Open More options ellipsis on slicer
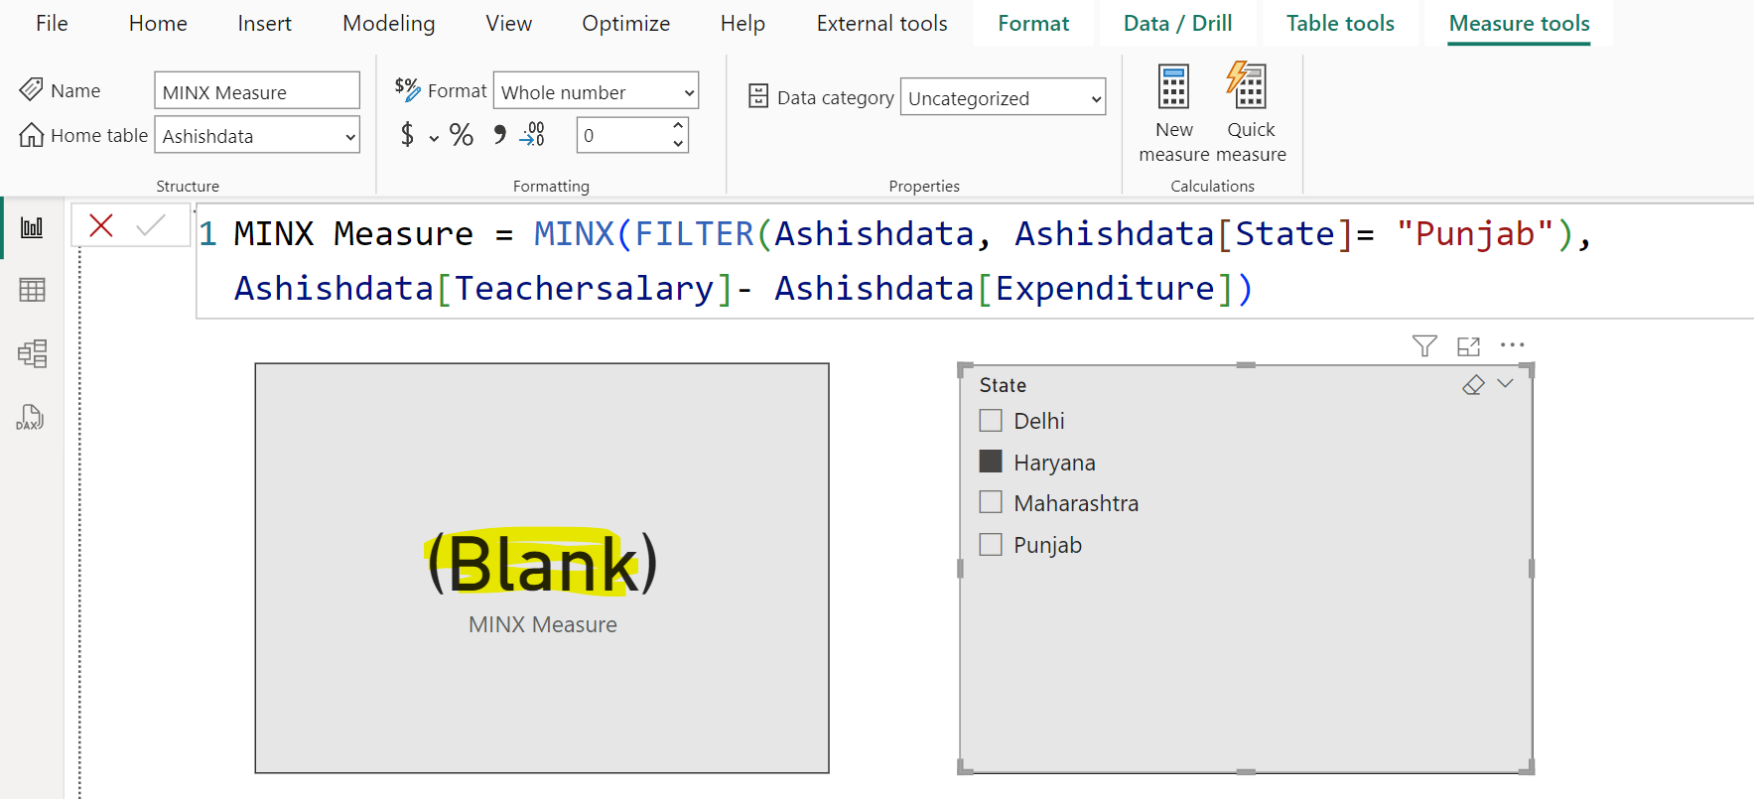Image resolution: width=1754 pixels, height=799 pixels. point(1512,345)
